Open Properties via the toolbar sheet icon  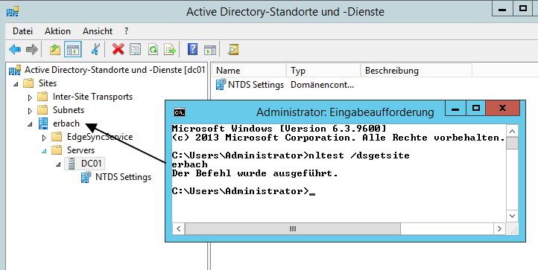(135, 50)
